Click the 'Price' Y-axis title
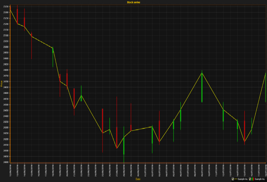 click(2, 85)
